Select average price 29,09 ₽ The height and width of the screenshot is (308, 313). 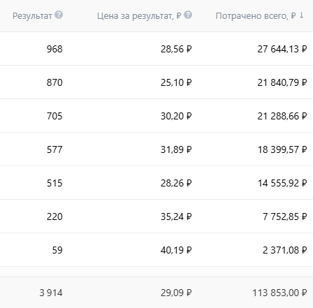[x=176, y=293]
